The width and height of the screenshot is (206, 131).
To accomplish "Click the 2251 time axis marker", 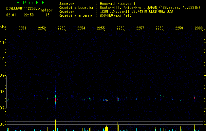I will pyautogui.click(x=22, y=28).
